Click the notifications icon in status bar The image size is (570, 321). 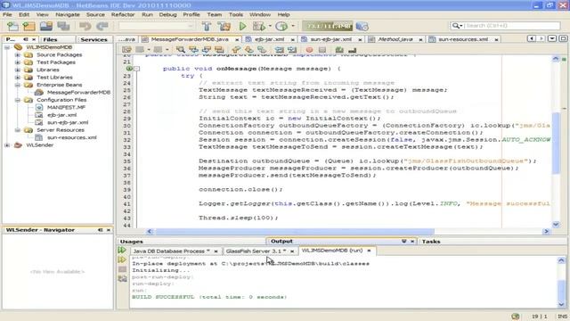(x=515, y=317)
